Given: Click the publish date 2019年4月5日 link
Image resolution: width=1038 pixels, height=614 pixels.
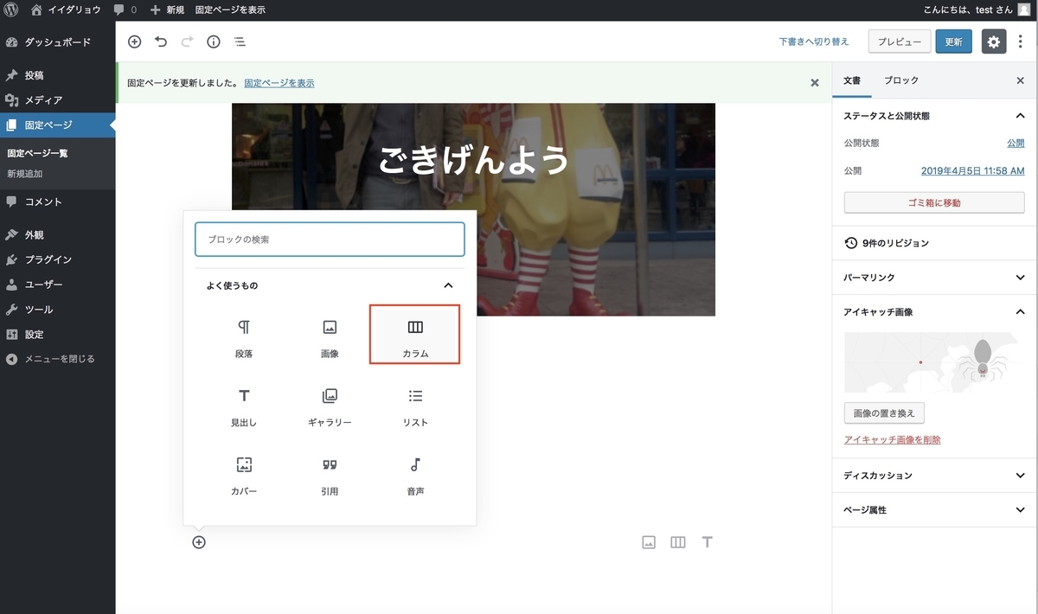Looking at the screenshot, I should tap(972, 171).
